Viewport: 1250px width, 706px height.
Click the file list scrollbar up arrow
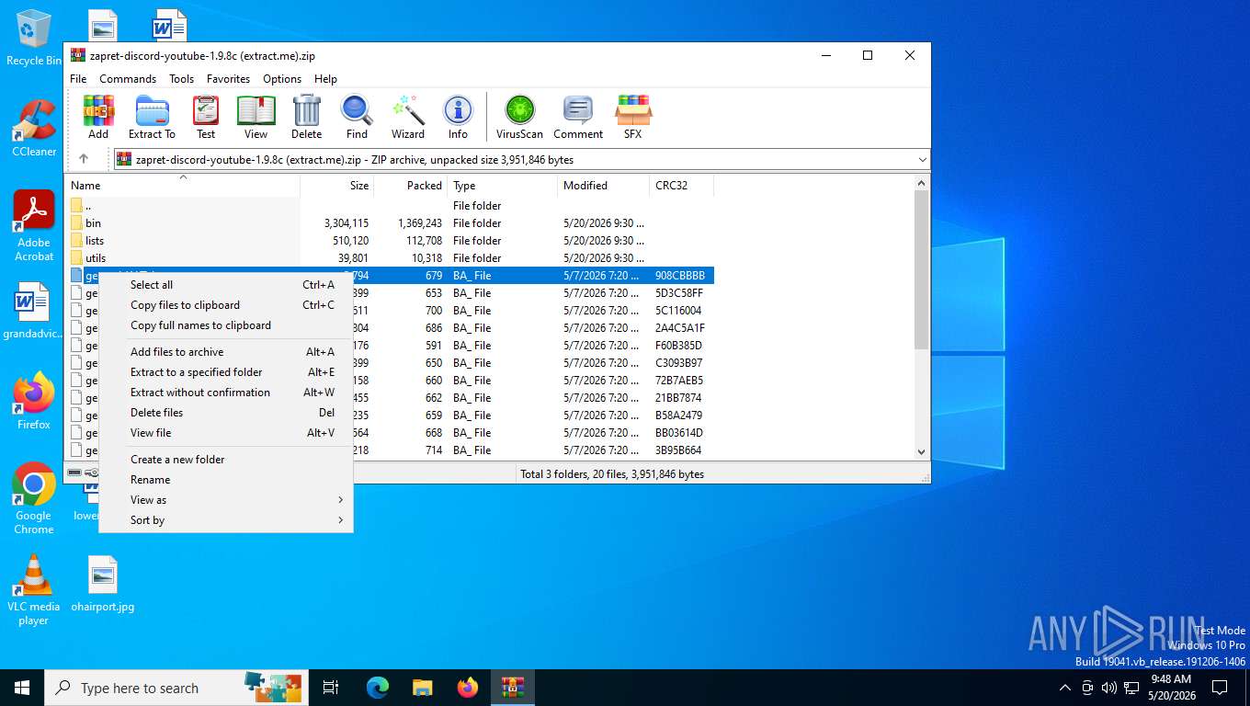922,184
